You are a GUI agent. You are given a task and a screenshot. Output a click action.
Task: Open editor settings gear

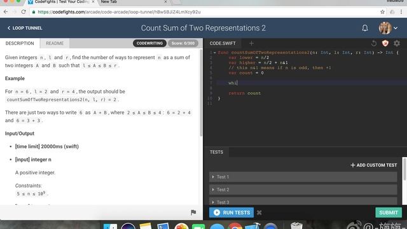[x=397, y=43]
